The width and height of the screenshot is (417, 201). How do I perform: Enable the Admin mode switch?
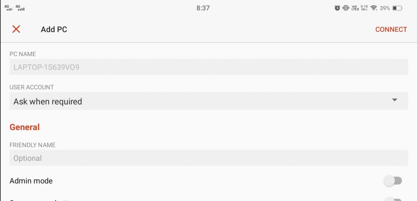[x=393, y=181]
